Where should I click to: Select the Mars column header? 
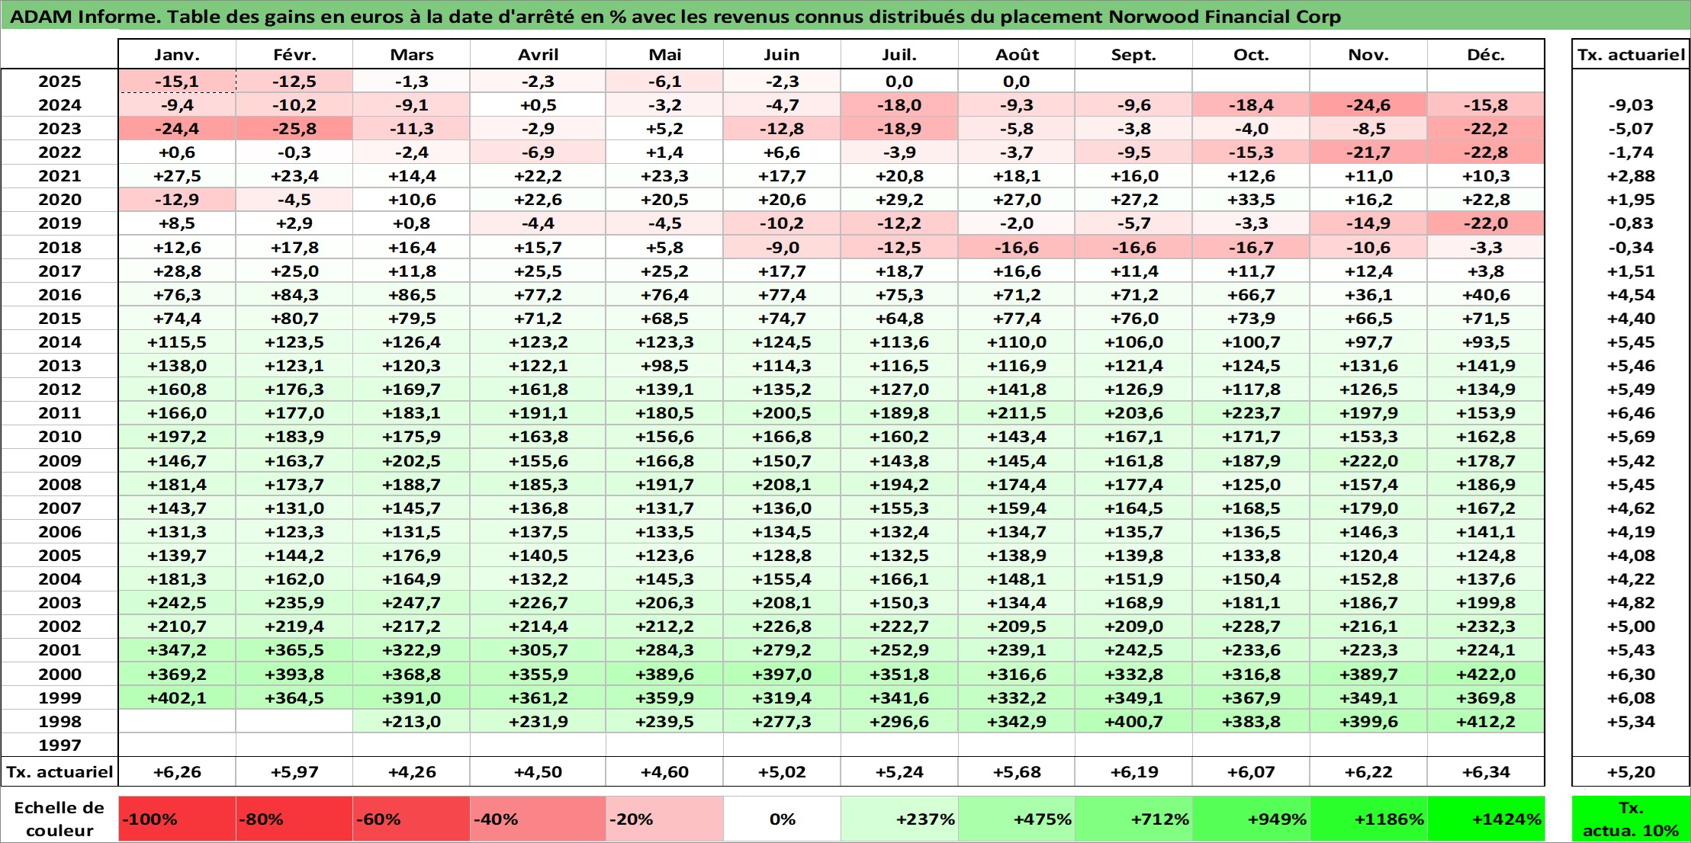pyautogui.click(x=411, y=55)
